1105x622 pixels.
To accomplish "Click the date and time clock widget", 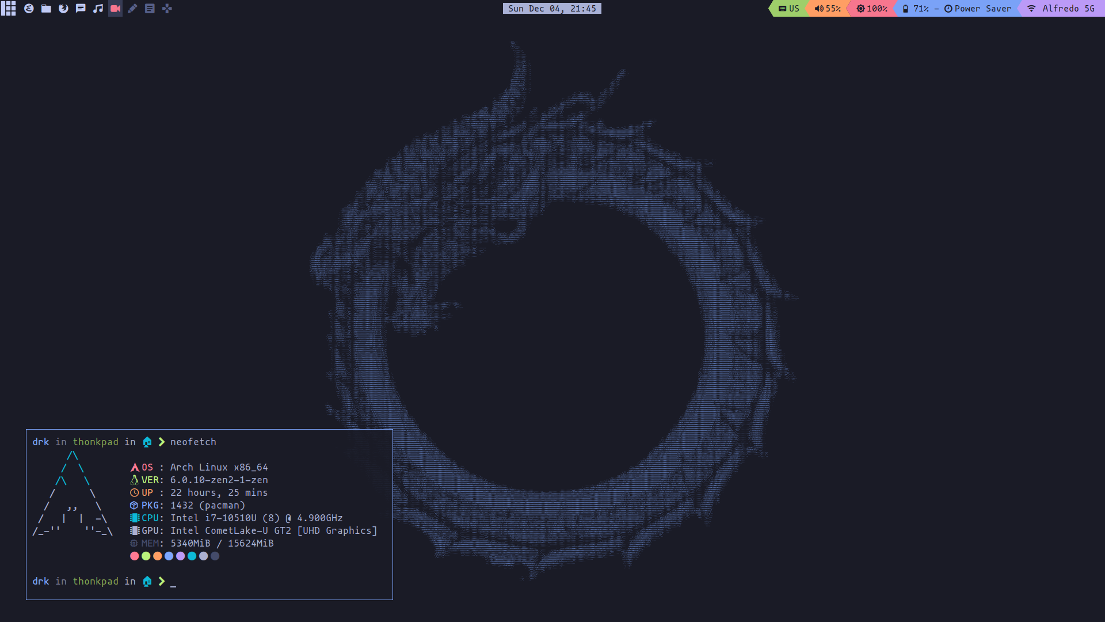I will pyautogui.click(x=552, y=9).
